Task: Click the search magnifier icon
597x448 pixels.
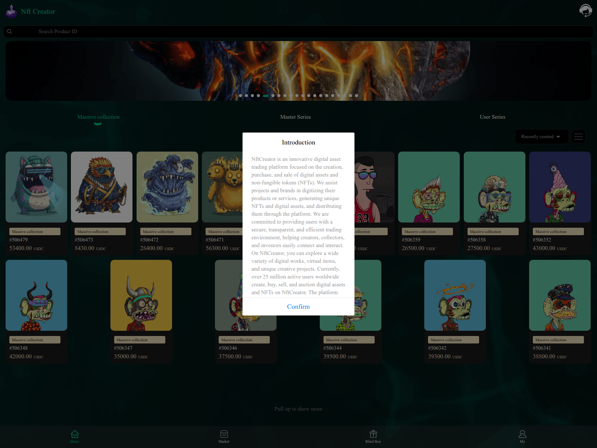Action: (x=10, y=31)
